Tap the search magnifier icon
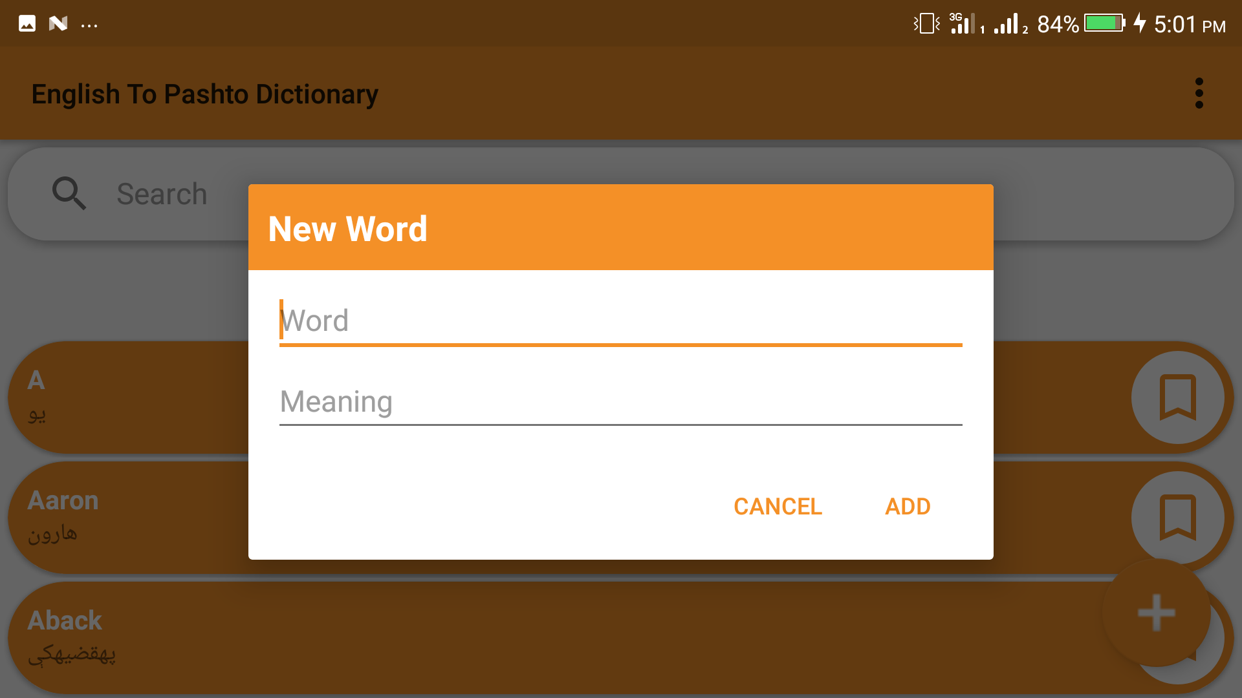1242x698 pixels. (x=69, y=193)
